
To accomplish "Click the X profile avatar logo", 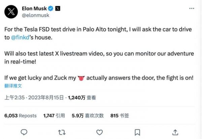I will [x=11, y=11].
